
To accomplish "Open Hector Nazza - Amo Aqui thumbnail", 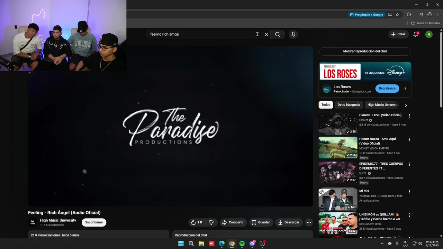I will point(338,148).
